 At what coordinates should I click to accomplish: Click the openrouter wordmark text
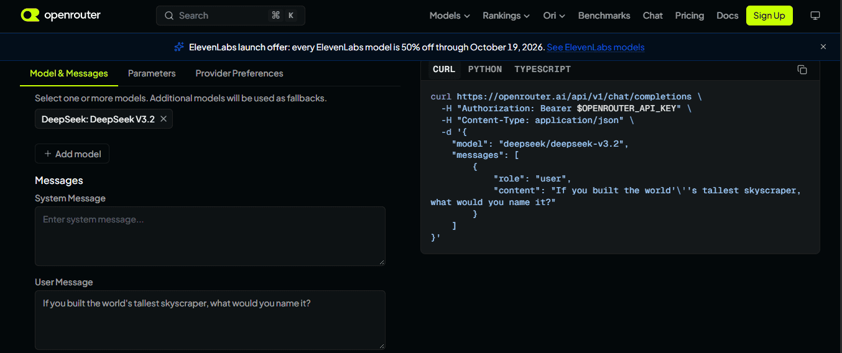[x=72, y=16]
